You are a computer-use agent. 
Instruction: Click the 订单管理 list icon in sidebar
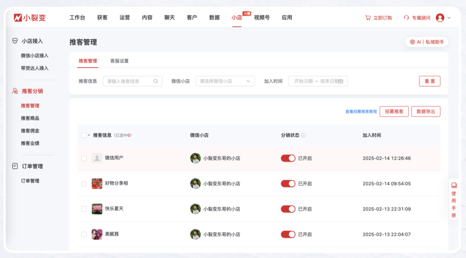[14, 166]
